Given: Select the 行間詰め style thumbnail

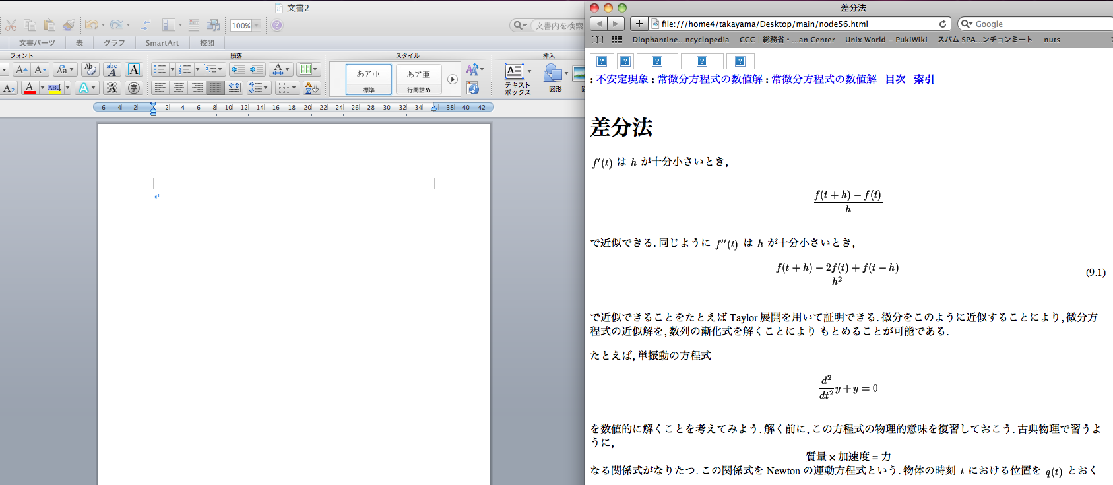Looking at the screenshot, I should [418, 79].
